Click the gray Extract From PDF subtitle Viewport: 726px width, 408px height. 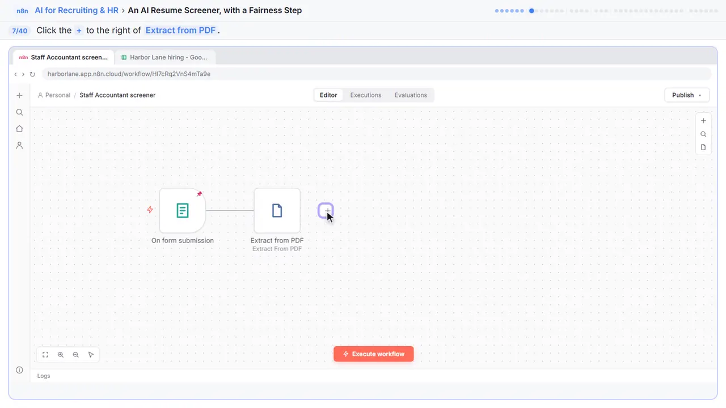click(x=277, y=249)
